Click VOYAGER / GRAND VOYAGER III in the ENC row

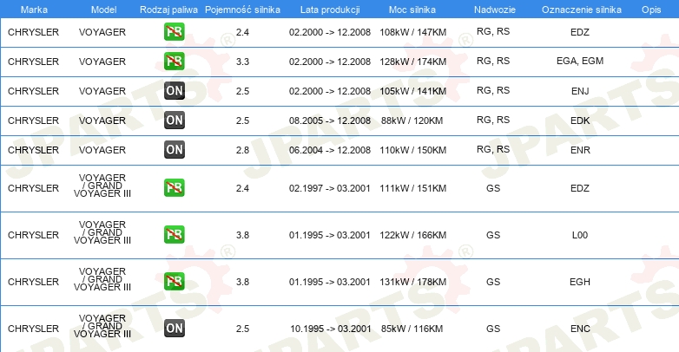point(102,326)
